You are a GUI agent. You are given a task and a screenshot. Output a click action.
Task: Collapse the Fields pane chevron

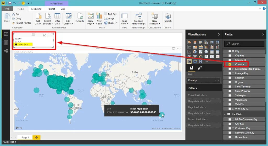click(263, 34)
